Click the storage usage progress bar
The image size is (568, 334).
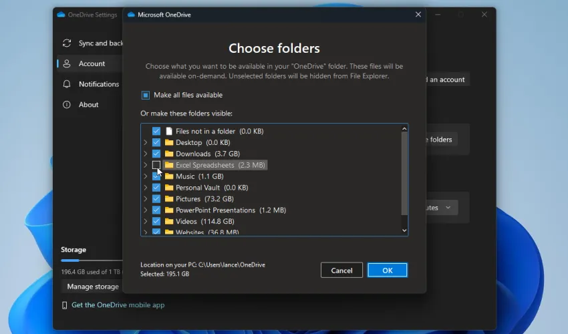[92, 261]
